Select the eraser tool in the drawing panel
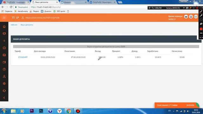This screenshot has height=114, width=203. (201, 24)
